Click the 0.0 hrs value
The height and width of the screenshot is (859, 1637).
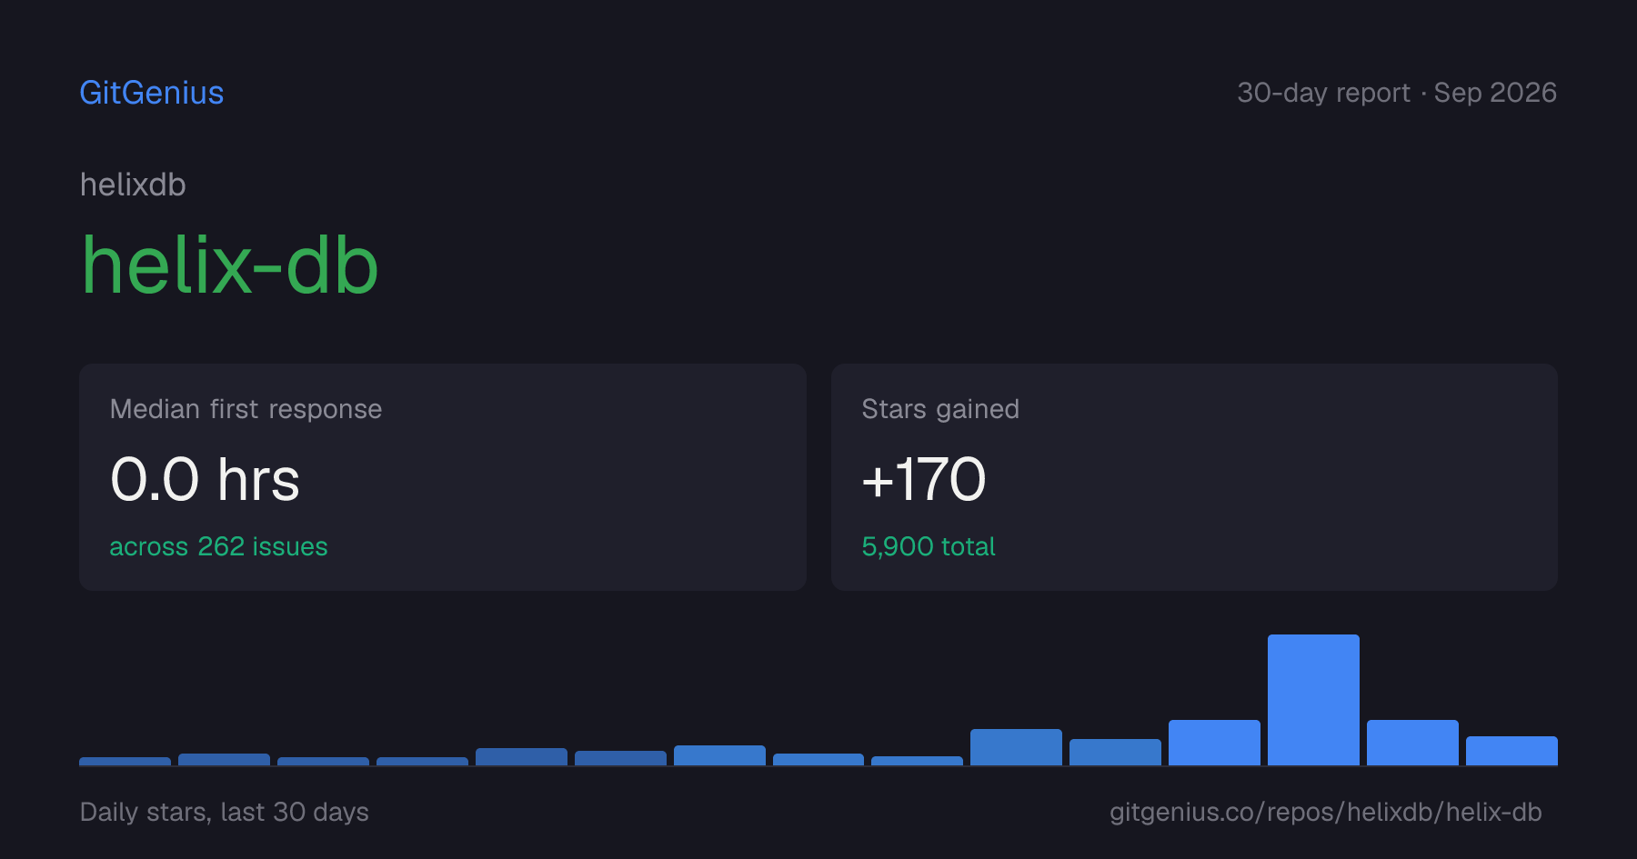point(205,479)
